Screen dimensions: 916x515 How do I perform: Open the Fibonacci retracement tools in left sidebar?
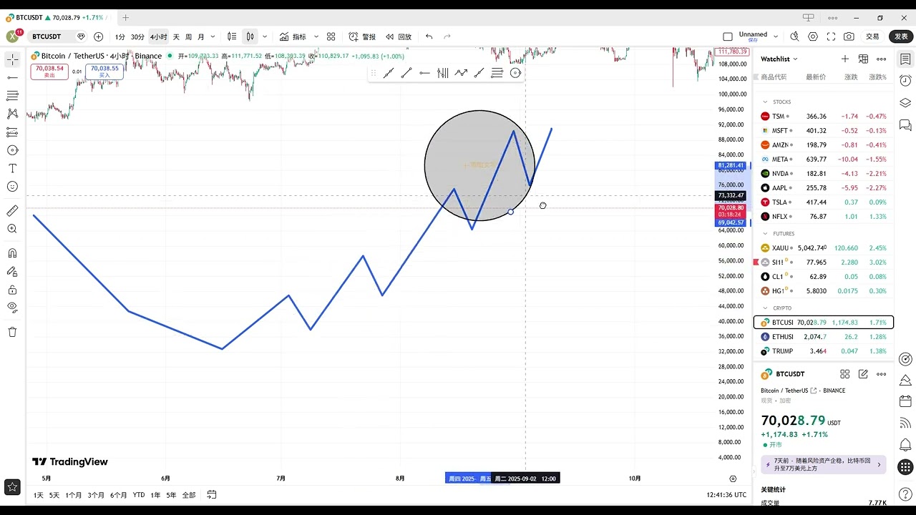12,95
